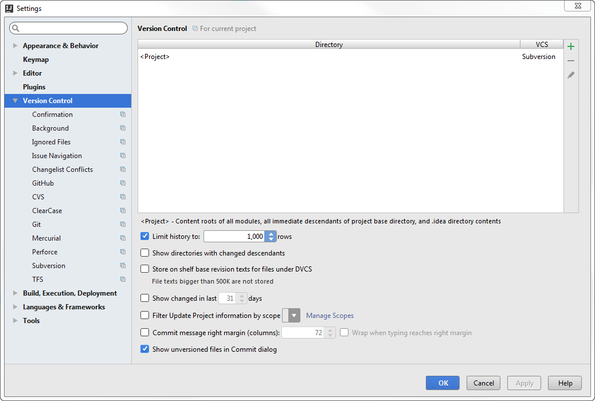Click the Manage Scopes link
This screenshot has height=401, width=595.
click(x=330, y=315)
